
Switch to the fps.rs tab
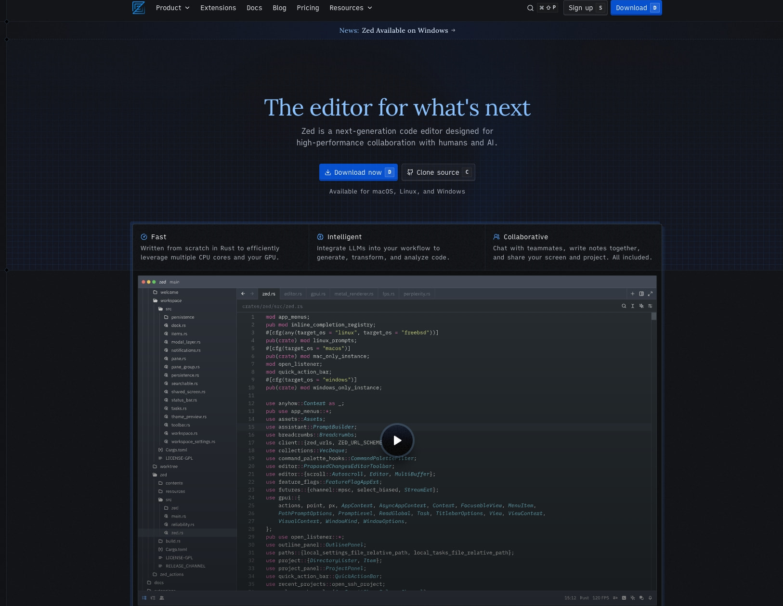[389, 294]
